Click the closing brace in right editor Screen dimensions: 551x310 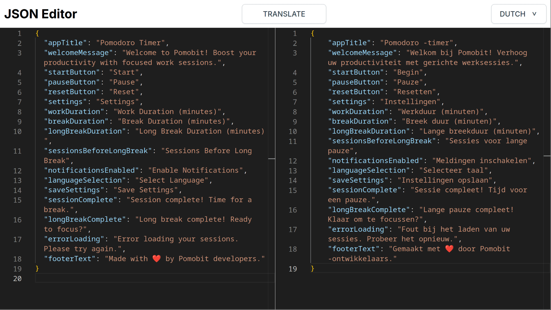[313, 269]
